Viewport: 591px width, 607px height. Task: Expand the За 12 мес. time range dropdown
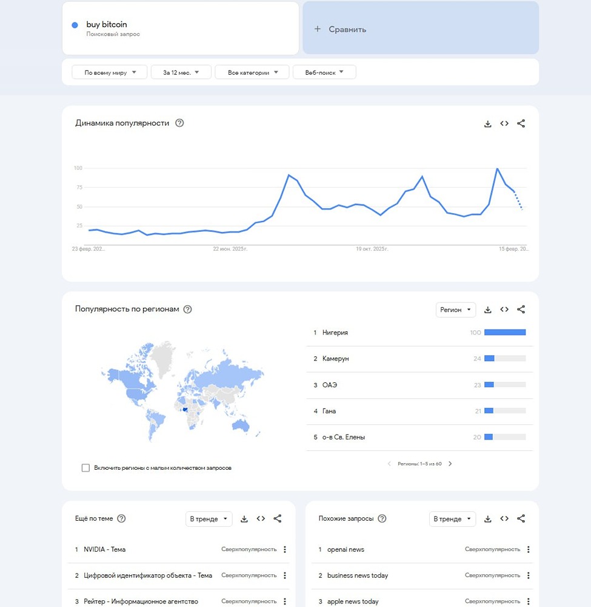click(x=181, y=72)
